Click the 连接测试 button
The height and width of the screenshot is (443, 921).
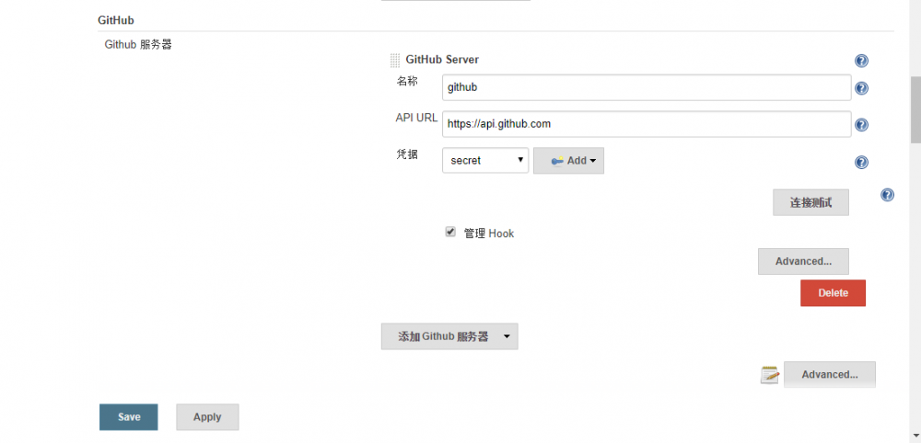coord(810,203)
